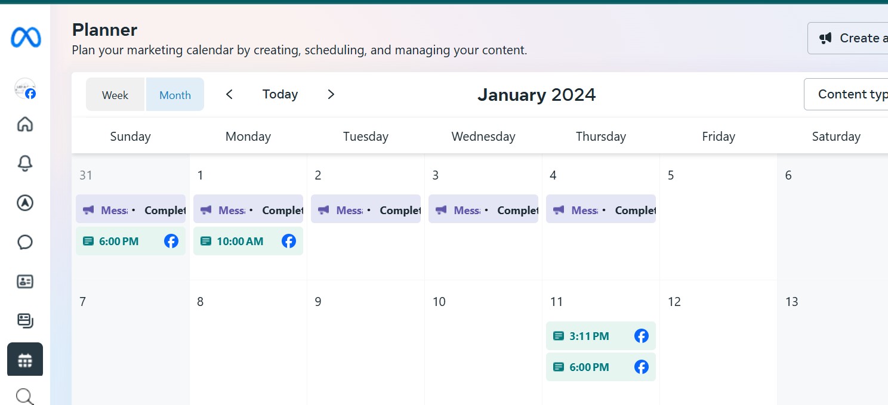Open the Ads compass icon in sidebar
The height and width of the screenshot is (405, 888).
(x=25, y=203)
